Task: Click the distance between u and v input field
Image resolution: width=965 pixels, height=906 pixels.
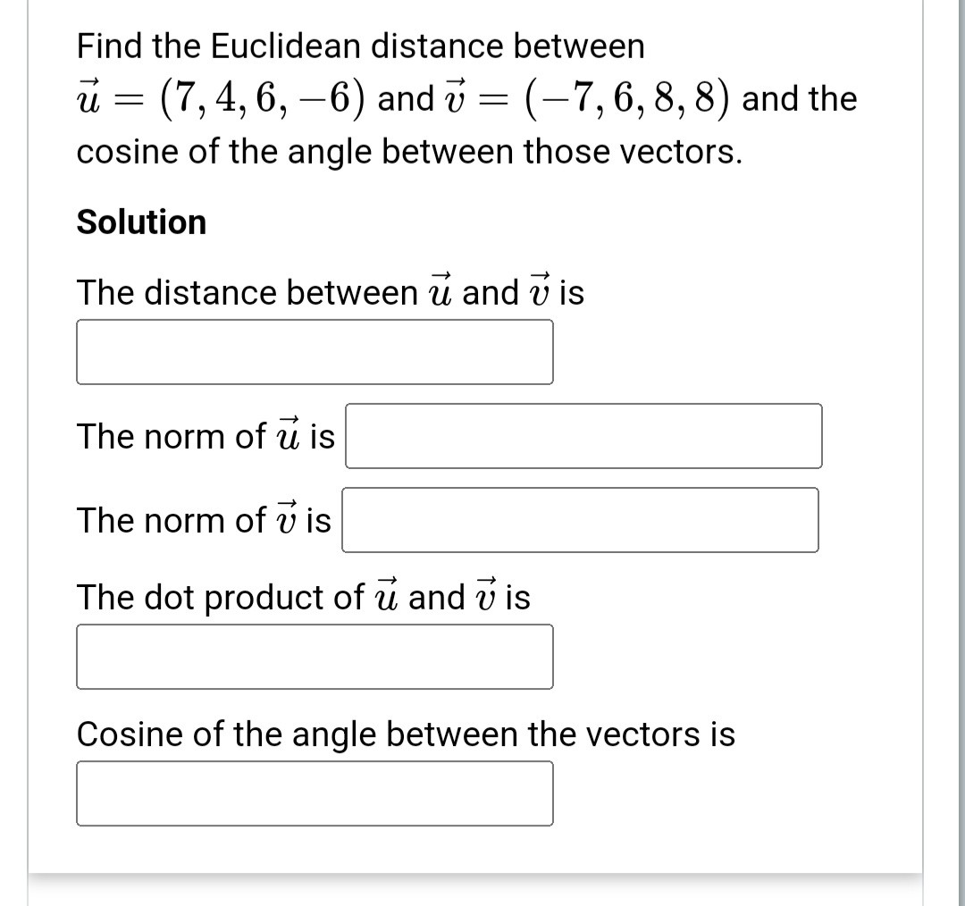Action: tap(315, 350)
